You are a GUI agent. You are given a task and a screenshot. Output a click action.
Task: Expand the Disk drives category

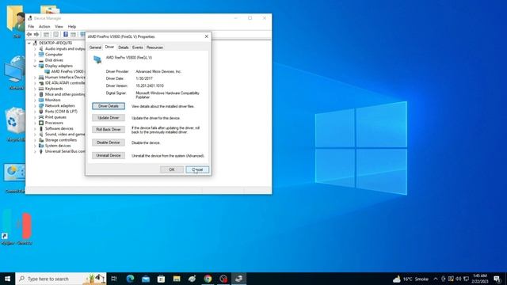point(35,60)
